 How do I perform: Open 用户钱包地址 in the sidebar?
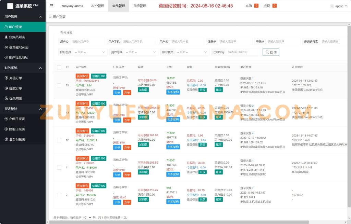click(x=23, y=57)
